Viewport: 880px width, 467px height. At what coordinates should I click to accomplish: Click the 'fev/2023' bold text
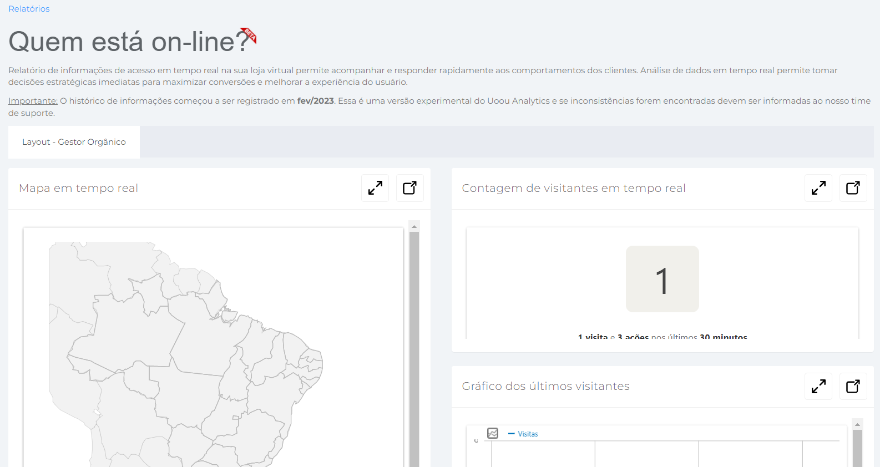[x=316, y=101]
